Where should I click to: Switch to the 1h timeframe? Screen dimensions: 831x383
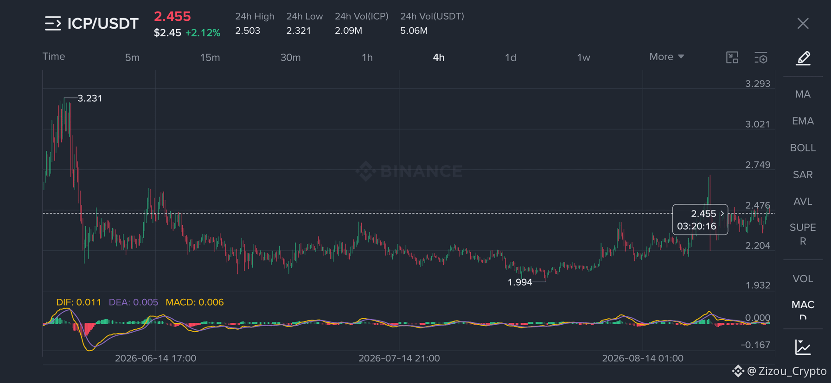(367, 57)
